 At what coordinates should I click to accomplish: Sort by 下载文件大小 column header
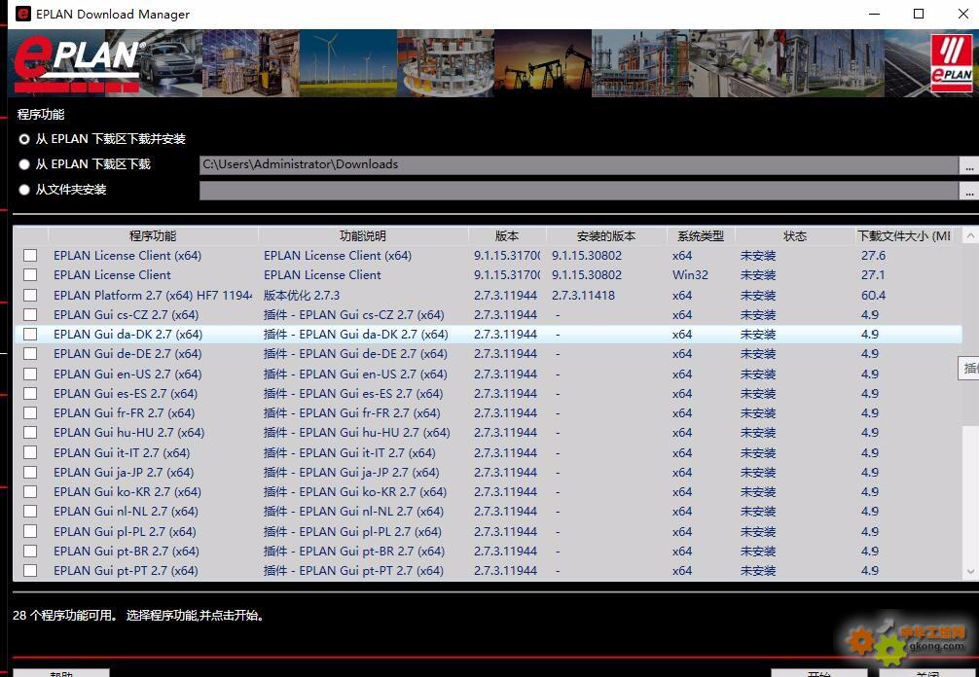tap(904, 235)
